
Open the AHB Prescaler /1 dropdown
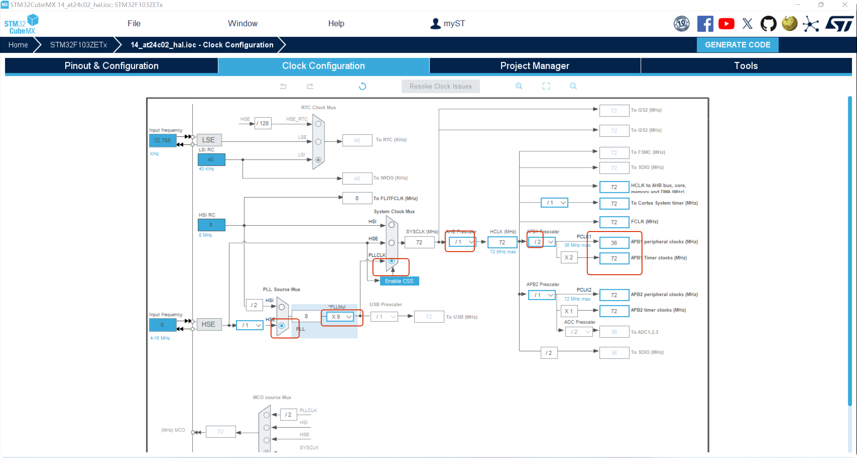(462, 242)
